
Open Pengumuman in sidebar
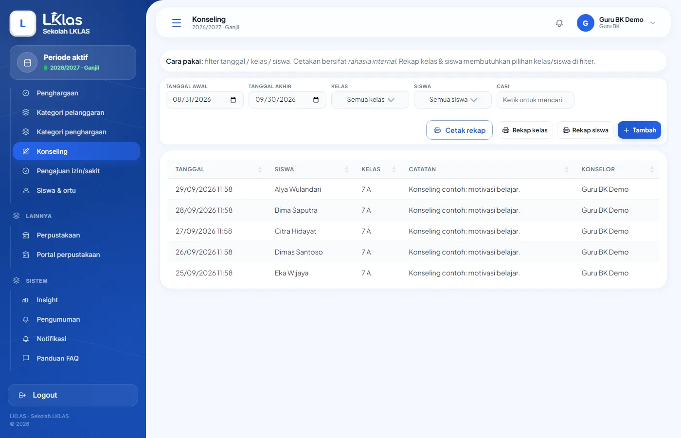coord(76,319)
